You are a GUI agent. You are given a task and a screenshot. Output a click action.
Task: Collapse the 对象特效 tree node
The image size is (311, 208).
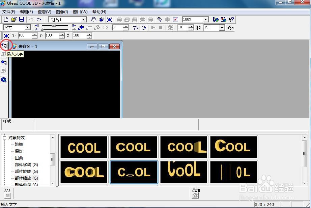[5, 138]
